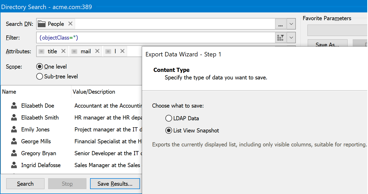
Task: Click the title attribute icon
Action: tap(41, 51)
